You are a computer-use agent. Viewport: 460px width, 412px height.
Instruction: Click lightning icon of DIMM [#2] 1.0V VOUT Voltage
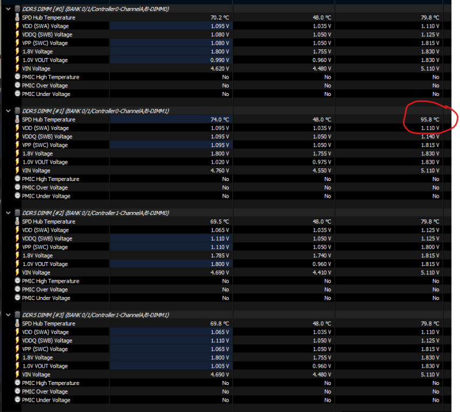pos(17,264)
